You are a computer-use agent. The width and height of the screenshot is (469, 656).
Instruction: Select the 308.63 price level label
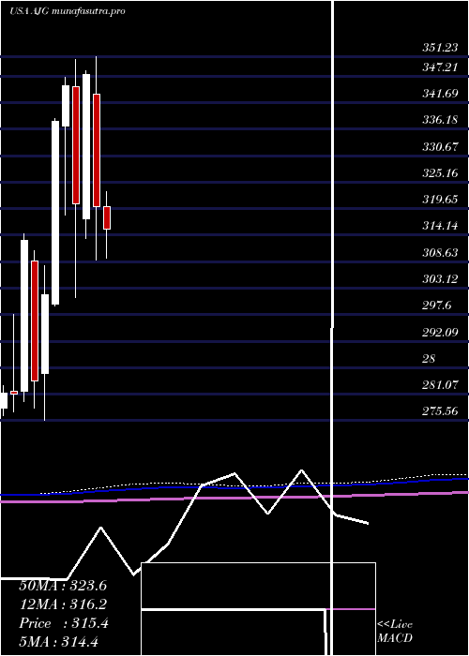tap(440, 253)
